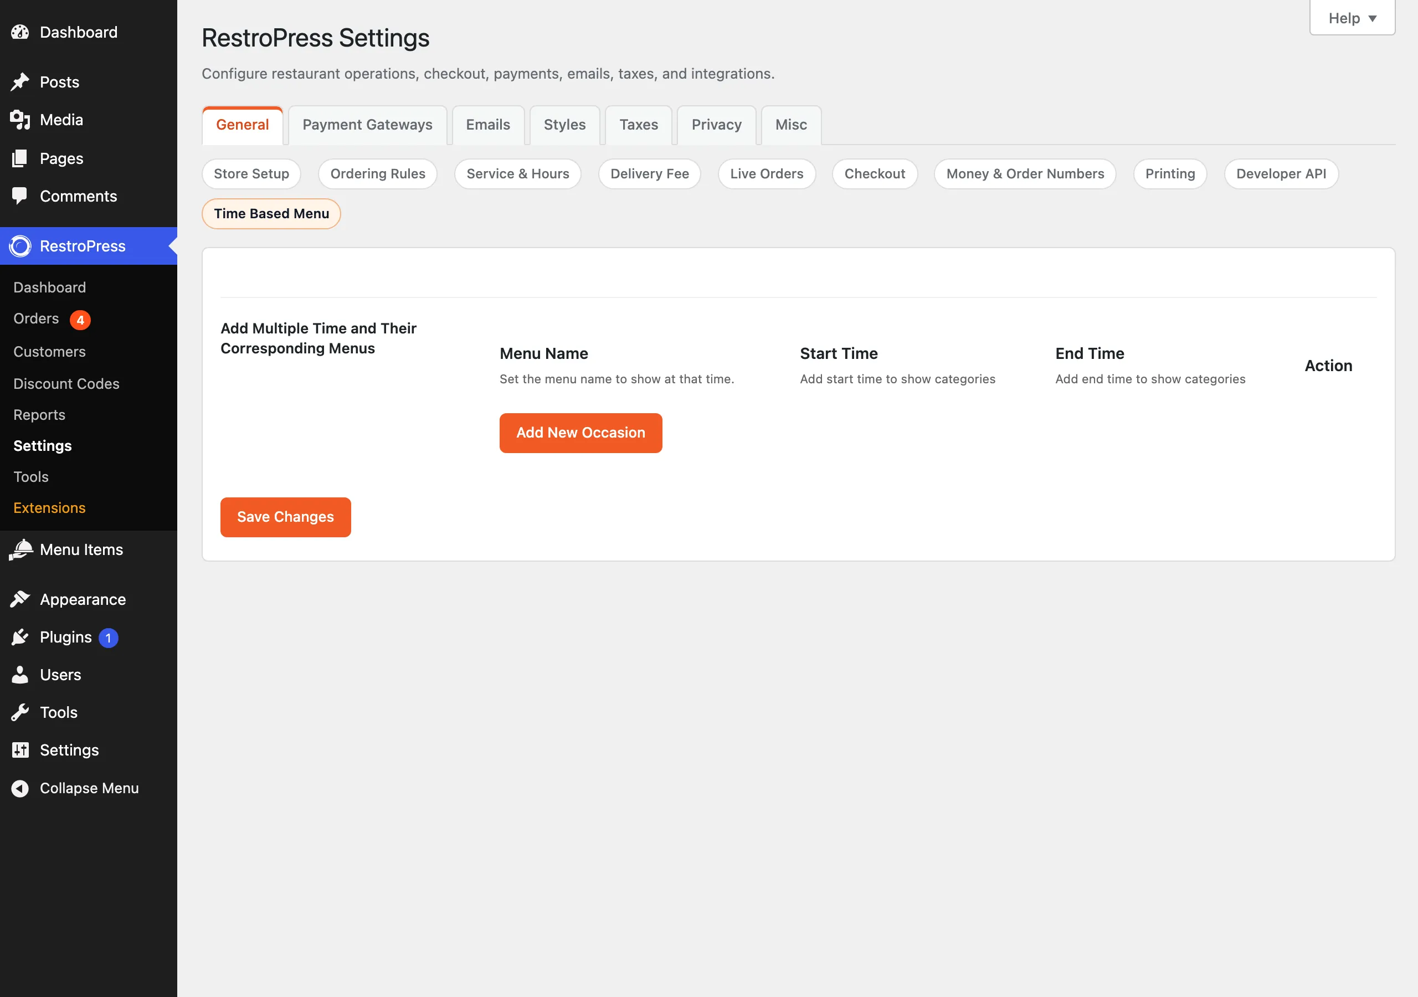This screenshot has height=997, width=1418.
Task: Switch to the Payment Gateways tab
Action: pos(367,125)
